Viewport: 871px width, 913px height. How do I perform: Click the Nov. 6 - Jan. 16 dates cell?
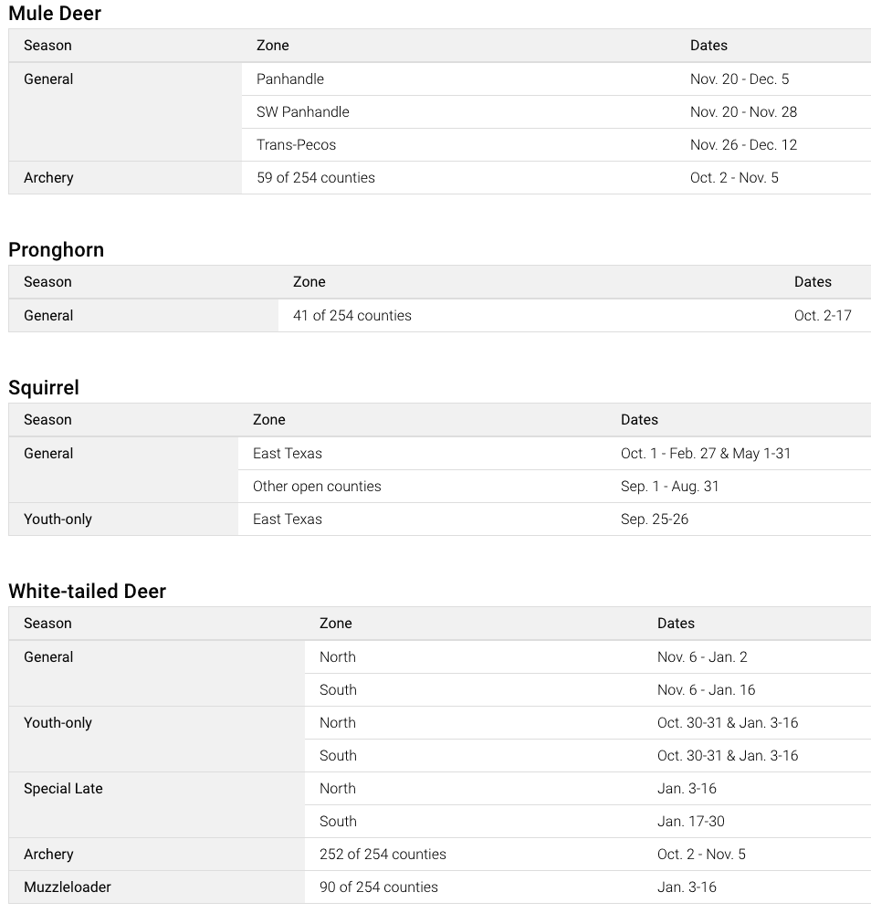tap(707, 690)
